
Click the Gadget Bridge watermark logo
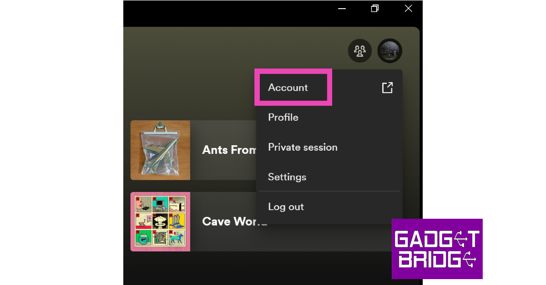click(x=437, y=249)
